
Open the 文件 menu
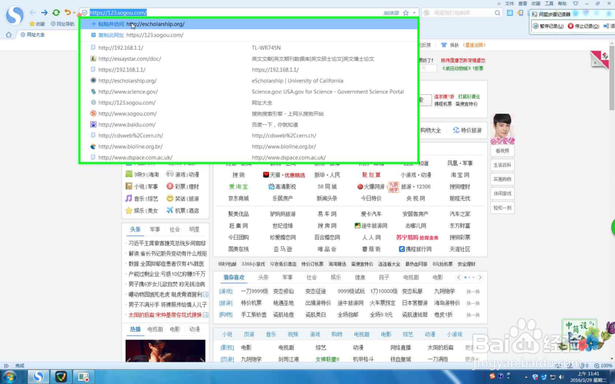pos(509,4)
